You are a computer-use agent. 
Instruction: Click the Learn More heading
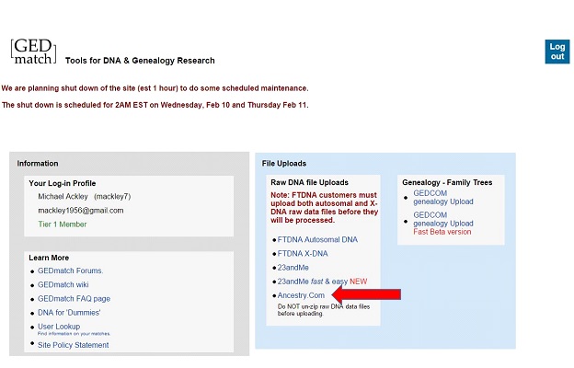point(49,258)
